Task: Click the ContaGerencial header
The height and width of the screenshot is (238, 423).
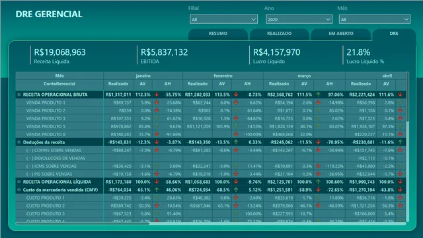Action: (59, 84)
